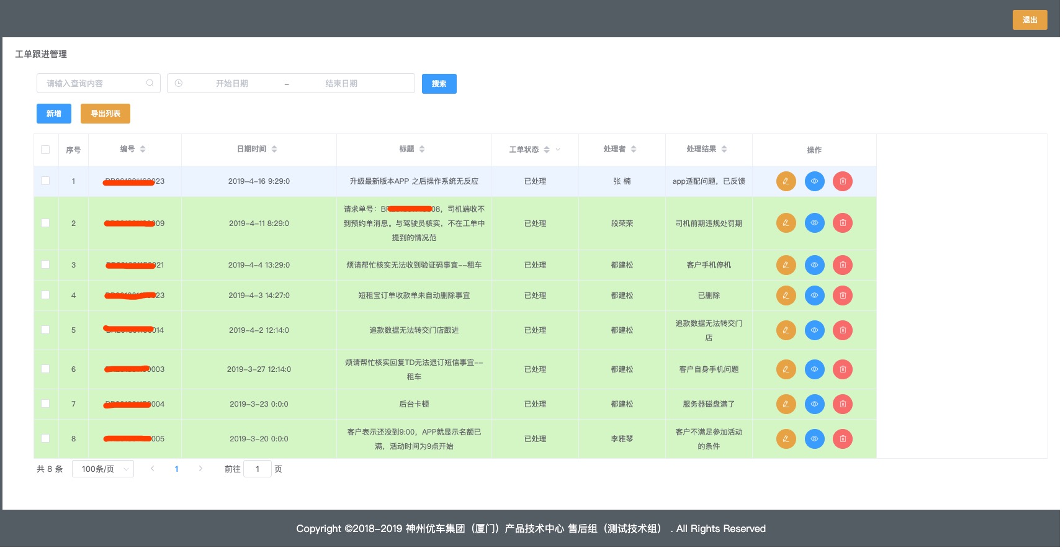Check the row 5 checkbox
Screen dimensions: 1063x555
45,330
